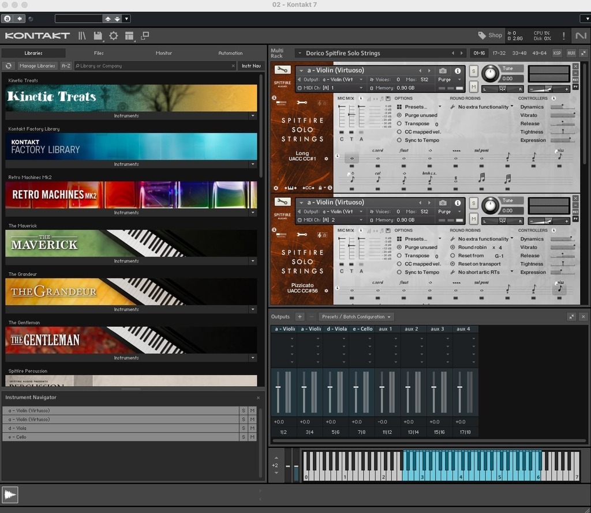This screenshot has height=513, width=591.
Task: Enable CC mapped vel. in second instrument
Action: tap(399, 264)
